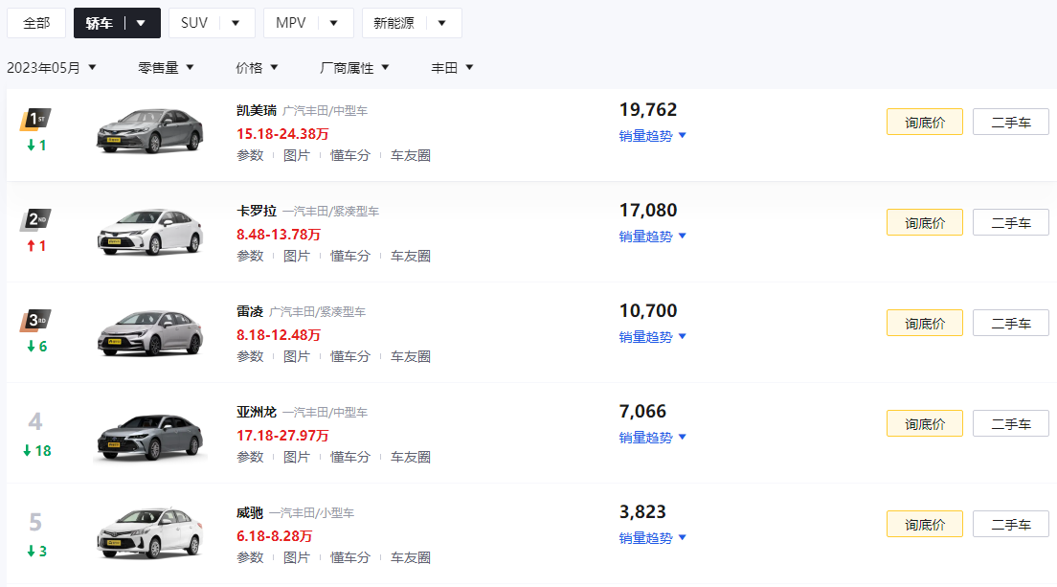Click 图片 link for 威驰

297,557
